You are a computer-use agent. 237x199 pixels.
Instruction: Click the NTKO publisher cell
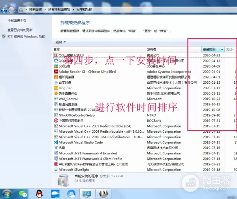tap(151, 115)
